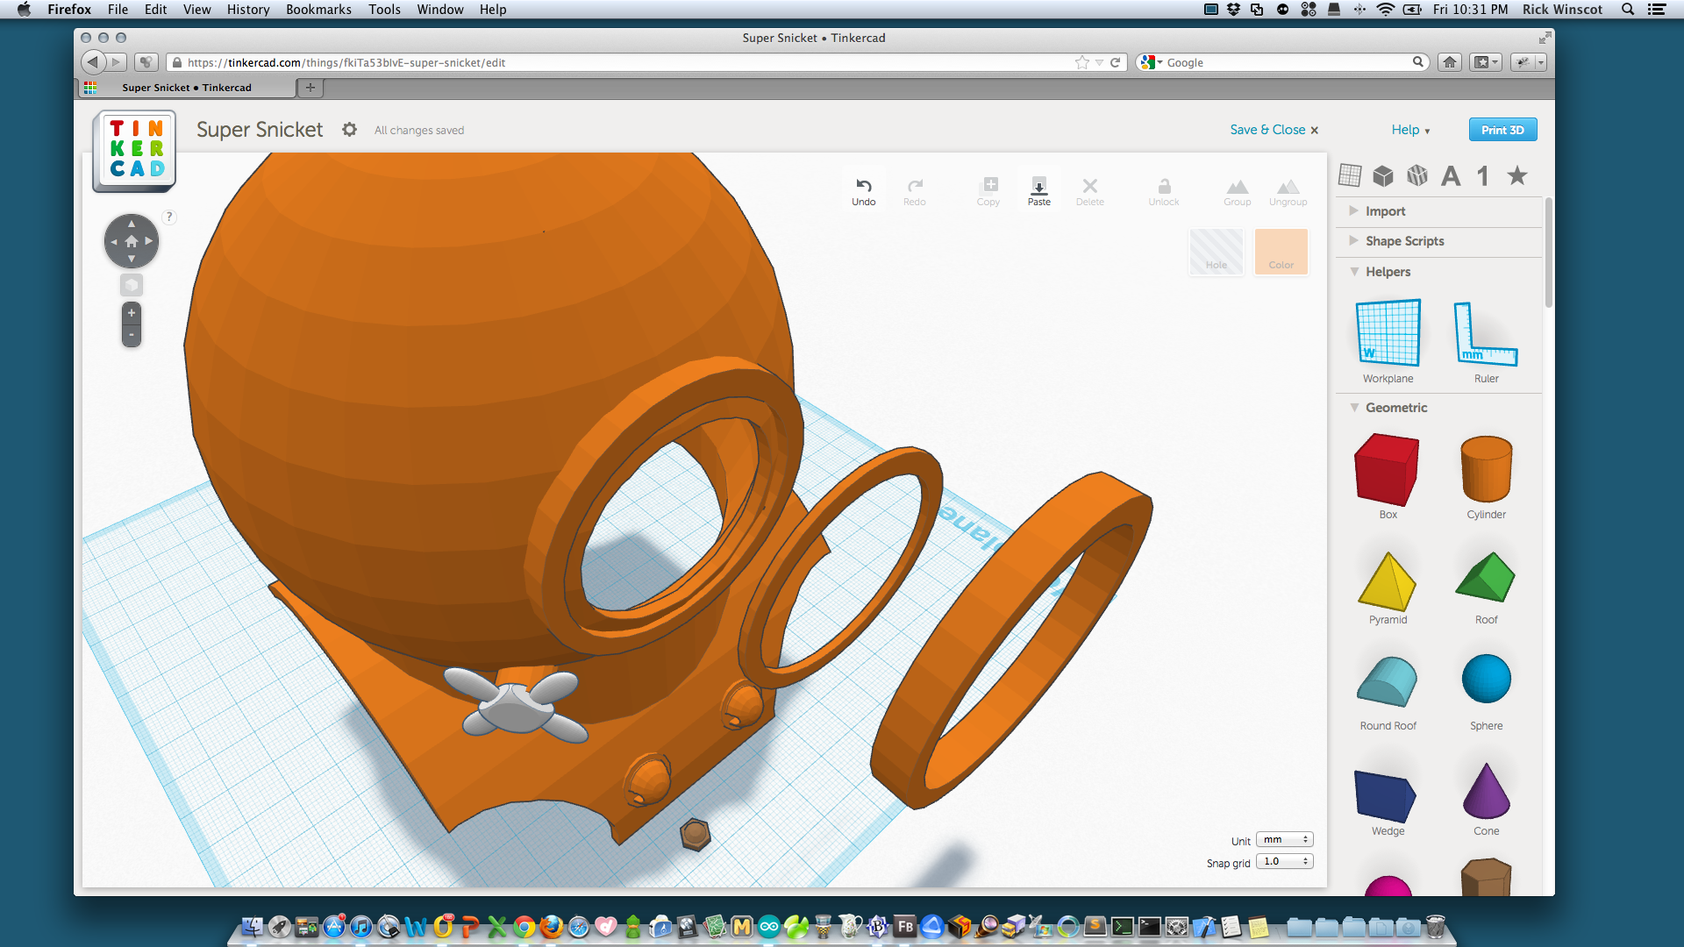
Task: Set shape to Hole
Action: (1216, 252)
